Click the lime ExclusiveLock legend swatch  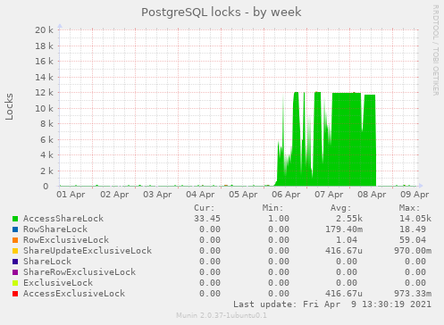[15, 283]
